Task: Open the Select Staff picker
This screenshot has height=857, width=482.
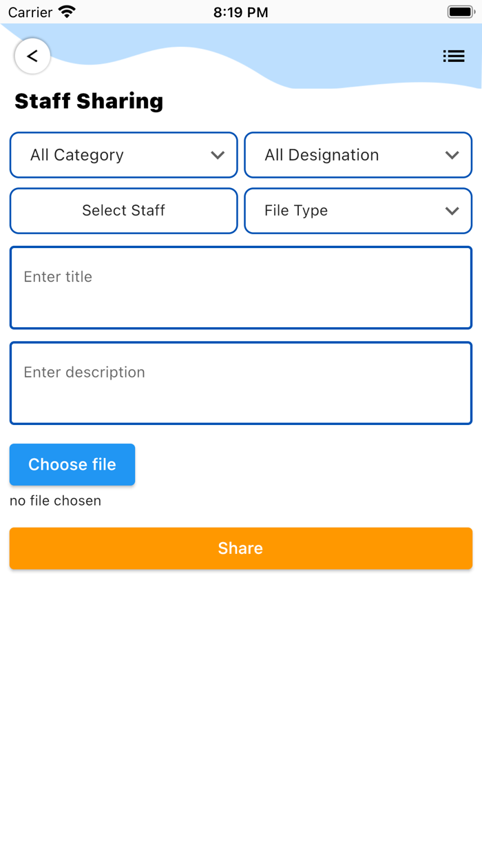Action: (123, 211)
